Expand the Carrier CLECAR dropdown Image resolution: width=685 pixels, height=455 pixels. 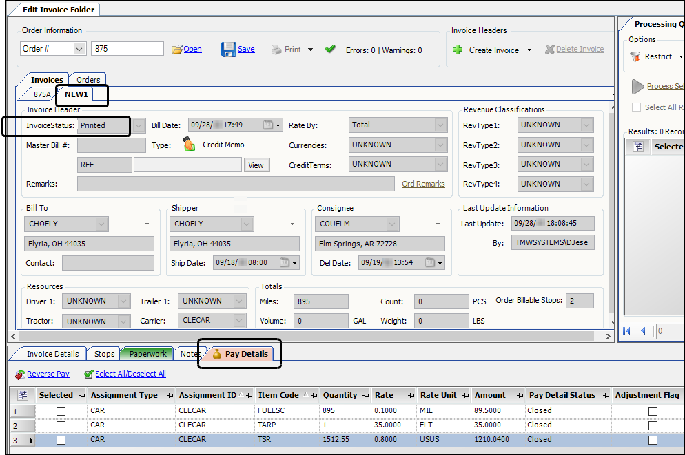[238, 320]
